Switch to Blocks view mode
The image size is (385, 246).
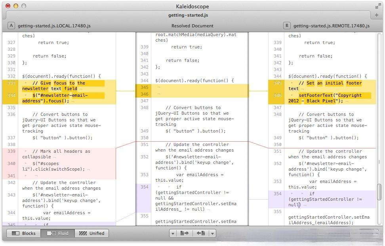click(24, 233)
